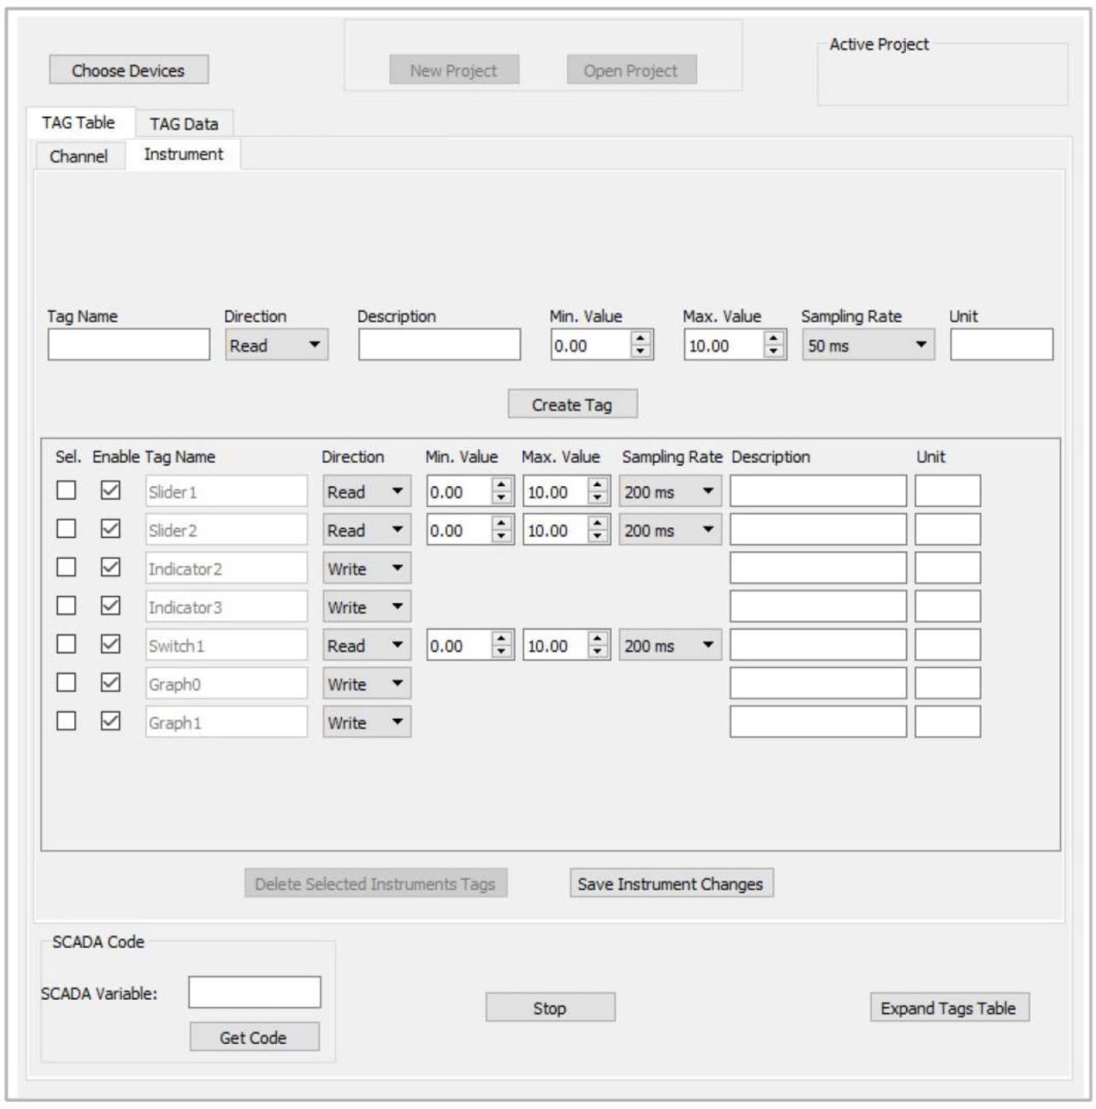Open the Direction dropdown in the tag creation form
Screen dimensions: 1096x1109
tap(313, 344)
